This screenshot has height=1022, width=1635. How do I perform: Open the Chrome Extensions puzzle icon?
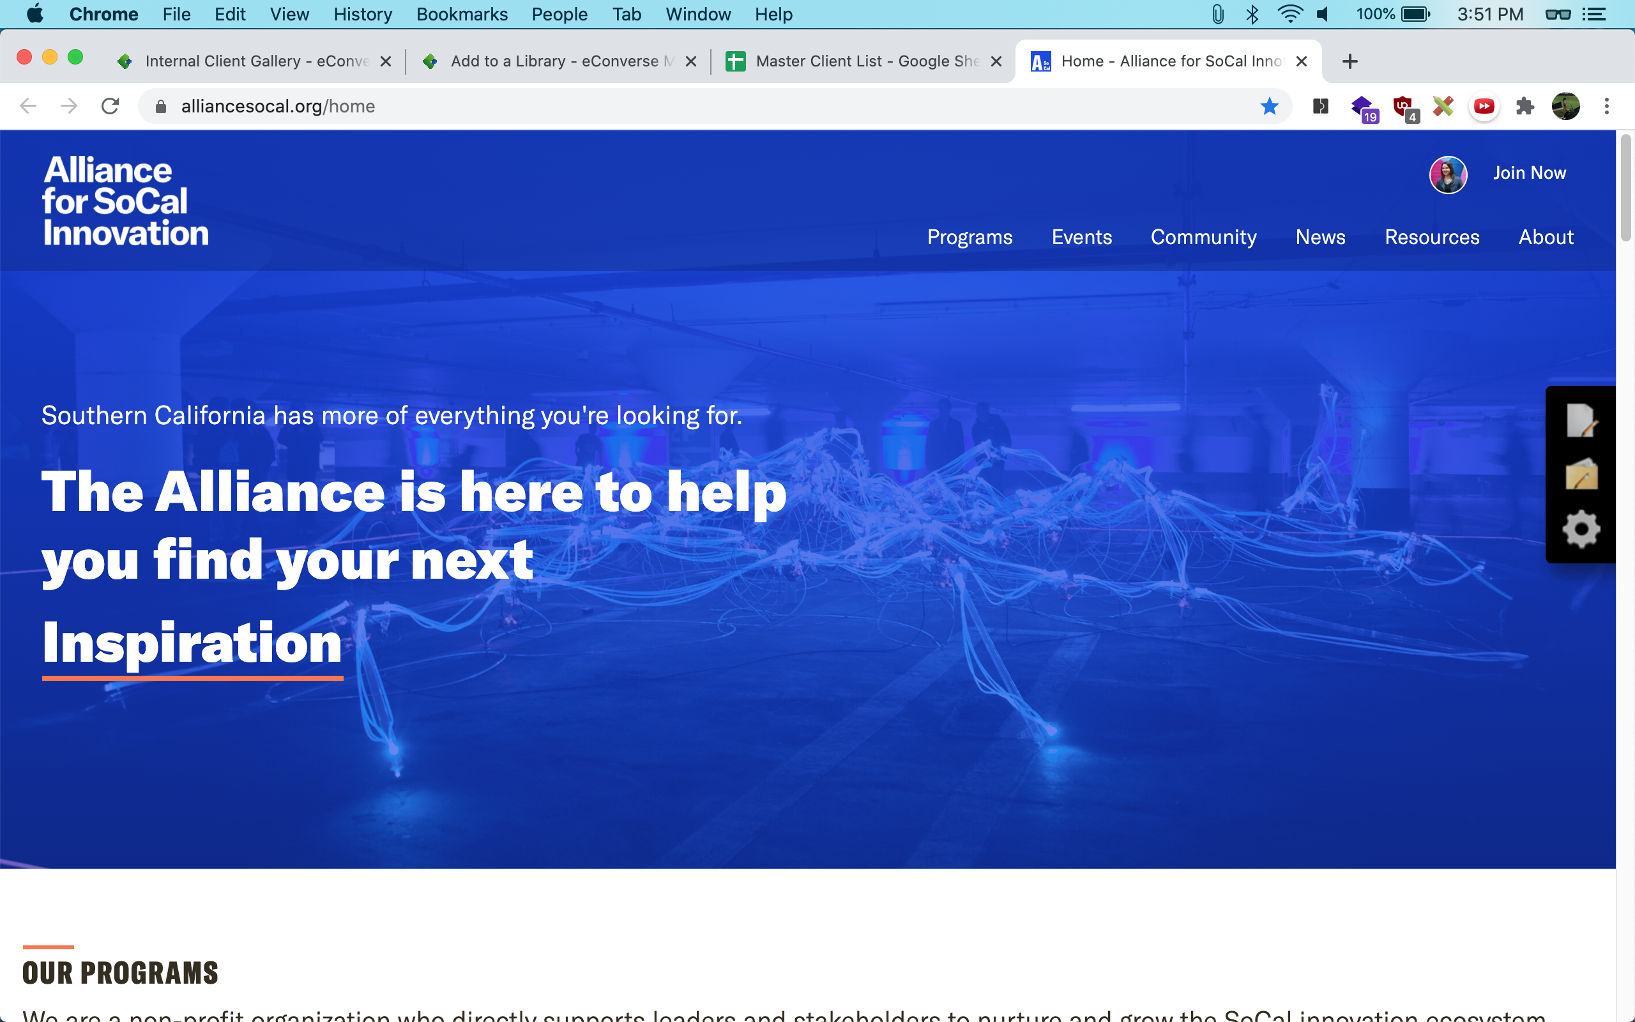1525,106
